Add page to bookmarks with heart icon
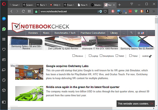 tap(105, 11)
